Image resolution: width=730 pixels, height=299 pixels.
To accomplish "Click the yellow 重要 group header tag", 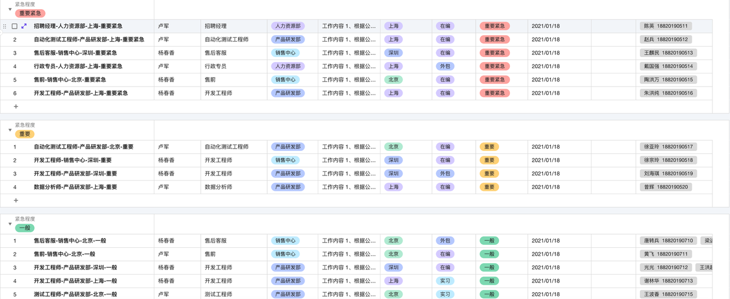I will click(x=25, y=134).
